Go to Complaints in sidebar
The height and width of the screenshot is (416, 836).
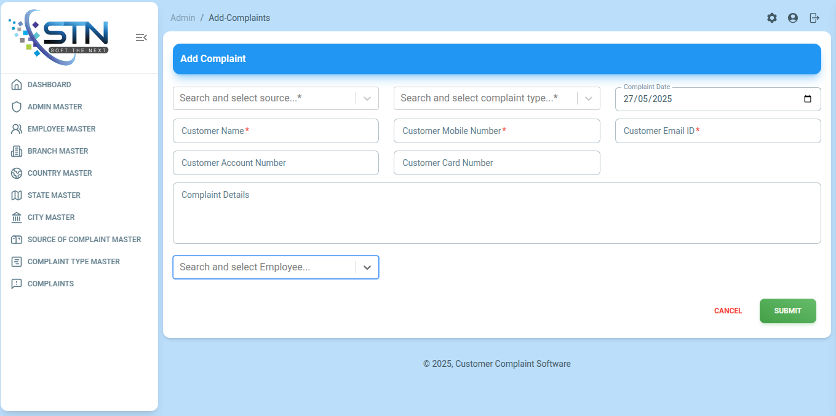tap(50, 284)
